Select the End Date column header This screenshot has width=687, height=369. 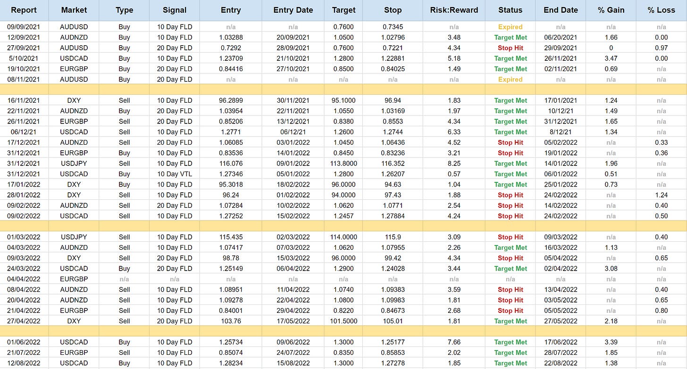coord(561,10)
